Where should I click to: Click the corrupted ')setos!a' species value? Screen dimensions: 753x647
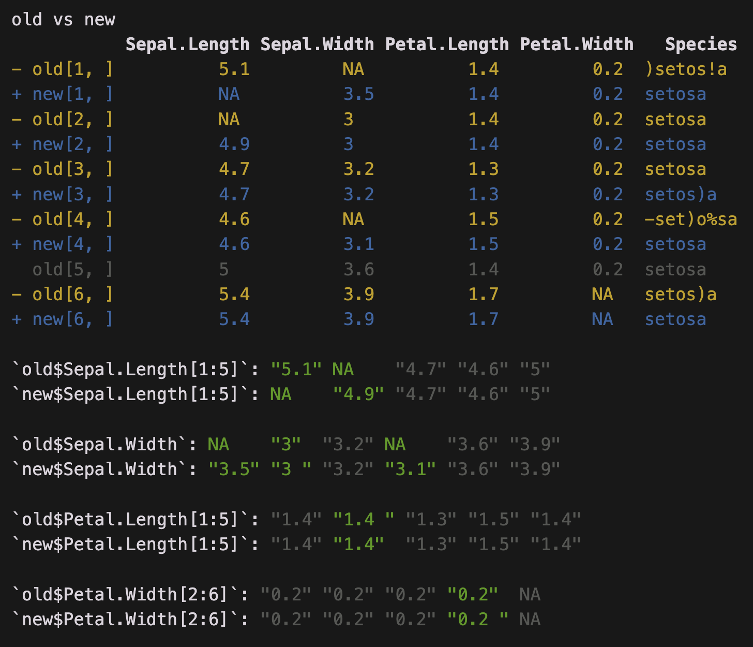click(686, 69)
